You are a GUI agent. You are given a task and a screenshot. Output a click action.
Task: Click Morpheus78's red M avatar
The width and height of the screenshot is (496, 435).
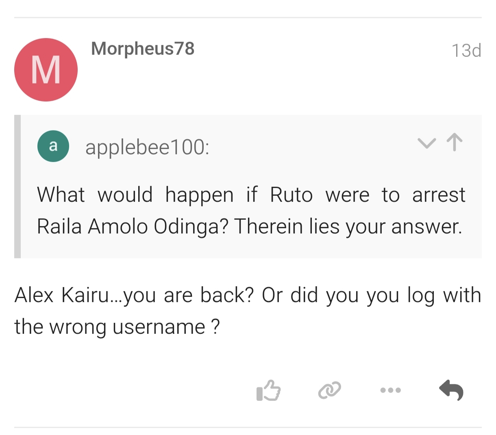tap(46, 70)
